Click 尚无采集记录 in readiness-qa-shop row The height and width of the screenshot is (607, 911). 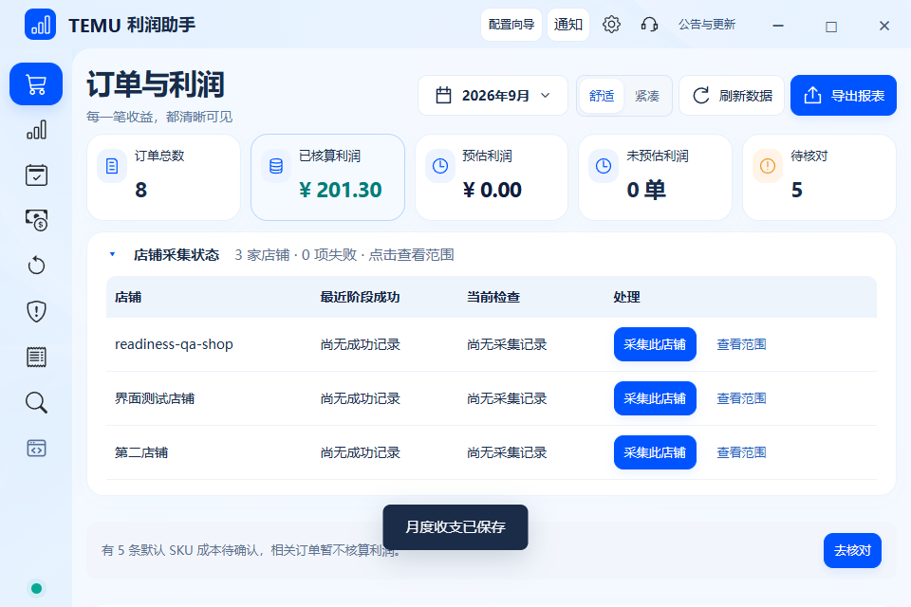[x=507, y=344]
